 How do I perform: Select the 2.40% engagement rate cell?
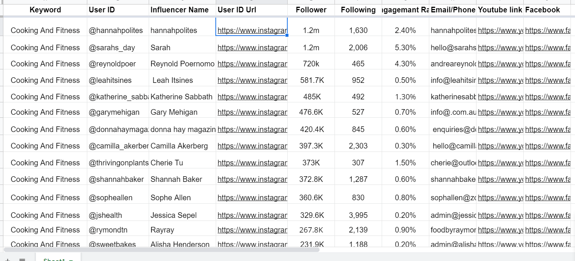click(405, 30)
